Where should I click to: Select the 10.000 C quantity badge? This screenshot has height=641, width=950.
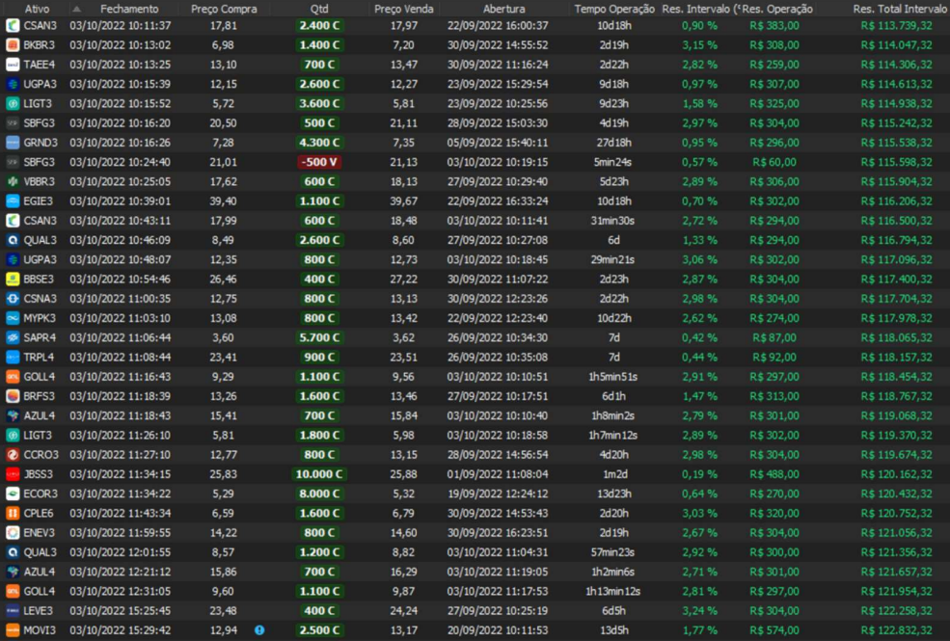(319, 474)
